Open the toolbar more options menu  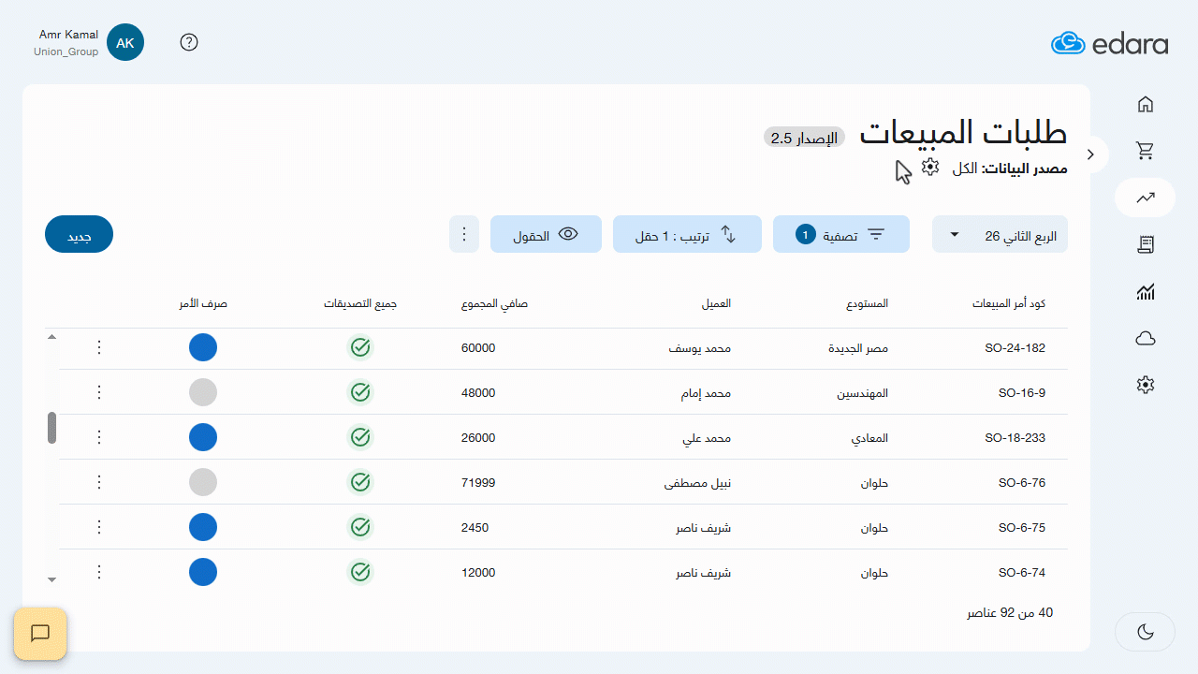pyautogui.click(x=464, y=234)
